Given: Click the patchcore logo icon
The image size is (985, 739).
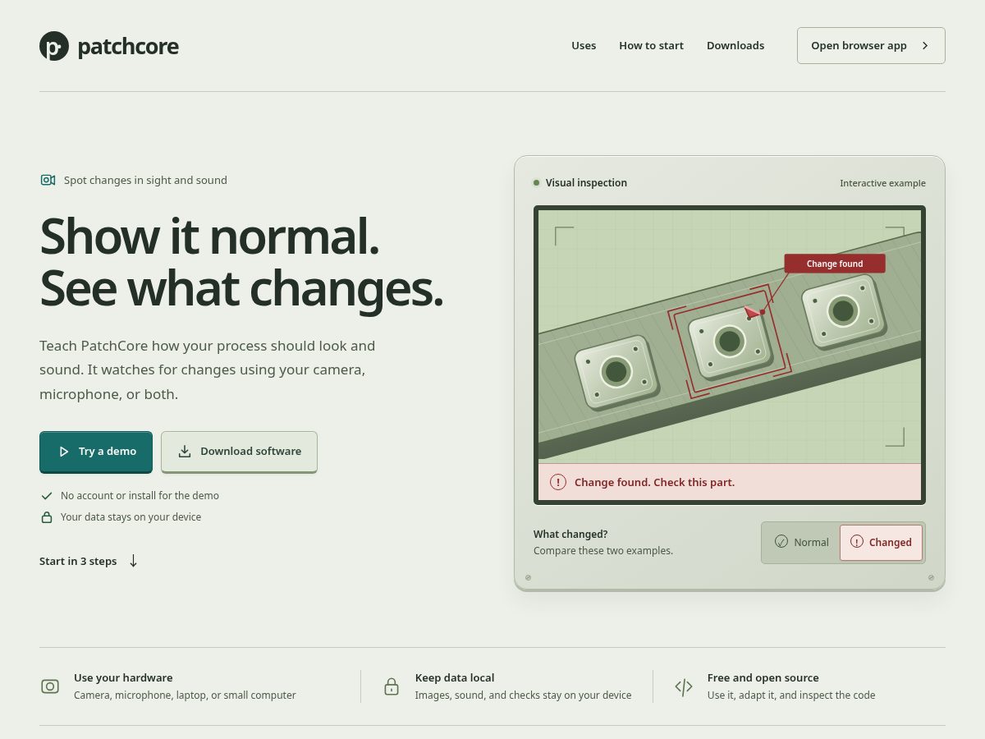Looking at the screenshot, I should point(54,46).
